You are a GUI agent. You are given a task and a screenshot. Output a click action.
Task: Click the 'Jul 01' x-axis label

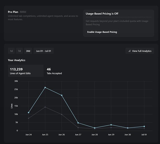tap(144, 134)
